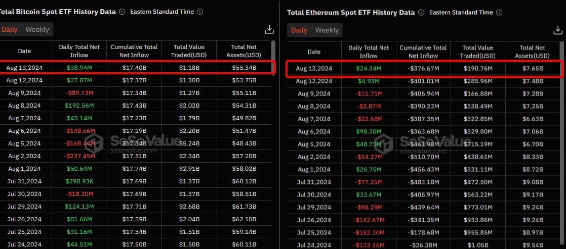The height and width of the screenshot is (249, 566).
Task: Select Bitcoin inflow value $38.94M
Action: tap(79, 67)
